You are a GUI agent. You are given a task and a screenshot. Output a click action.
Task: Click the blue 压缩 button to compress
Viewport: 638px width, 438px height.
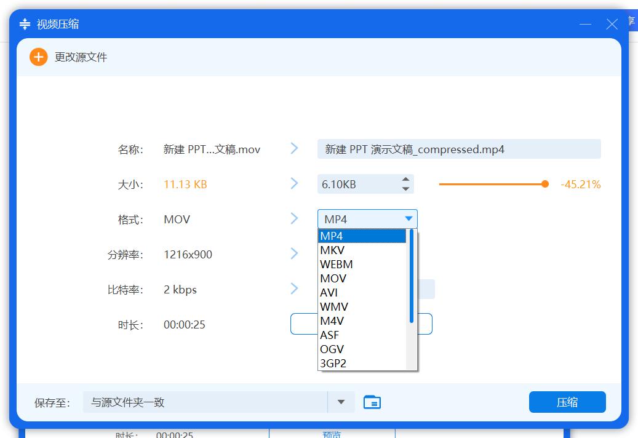pos(567,402)
